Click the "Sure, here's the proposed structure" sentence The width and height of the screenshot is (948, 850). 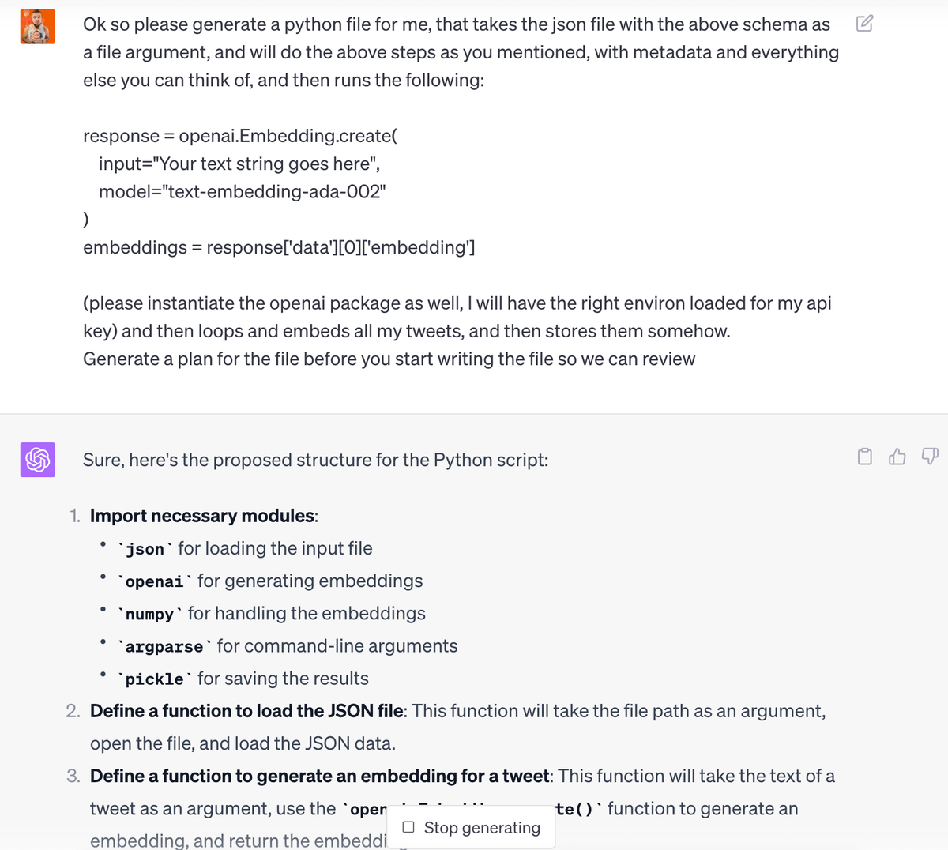pyautogui.click(x=315, y=460)
